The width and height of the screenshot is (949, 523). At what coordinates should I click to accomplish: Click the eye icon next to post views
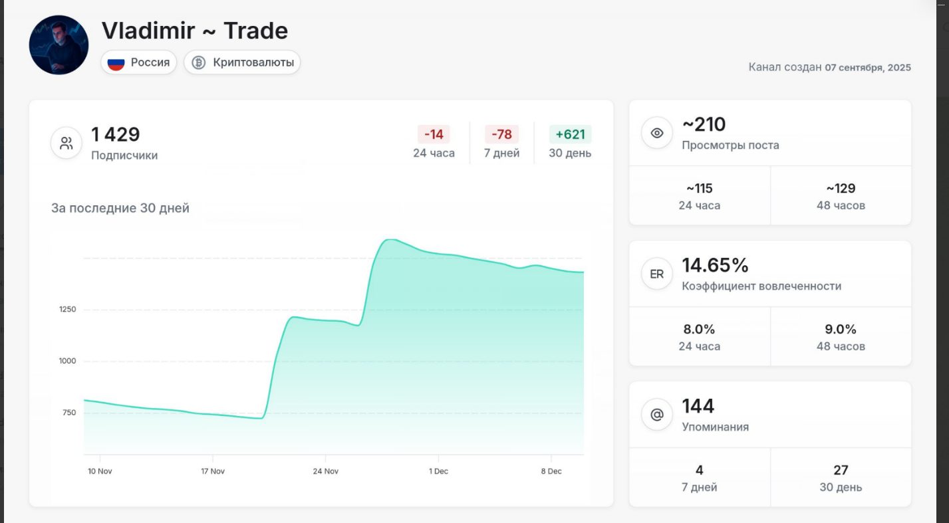tap(656, 132)
